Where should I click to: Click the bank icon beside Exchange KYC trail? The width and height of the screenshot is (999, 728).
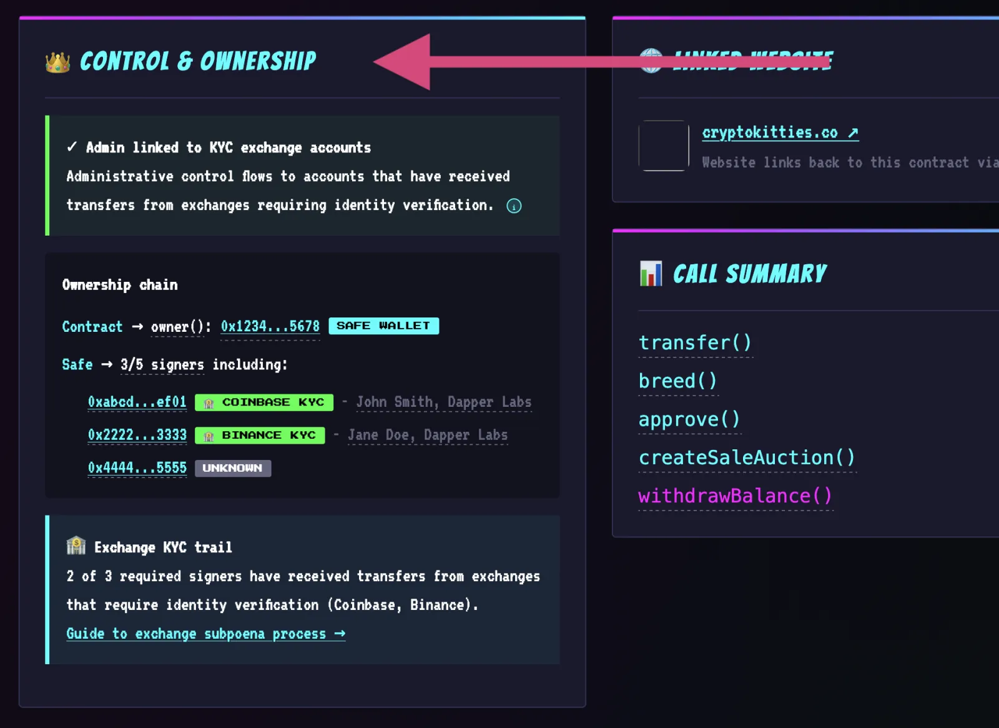[76, 546]
